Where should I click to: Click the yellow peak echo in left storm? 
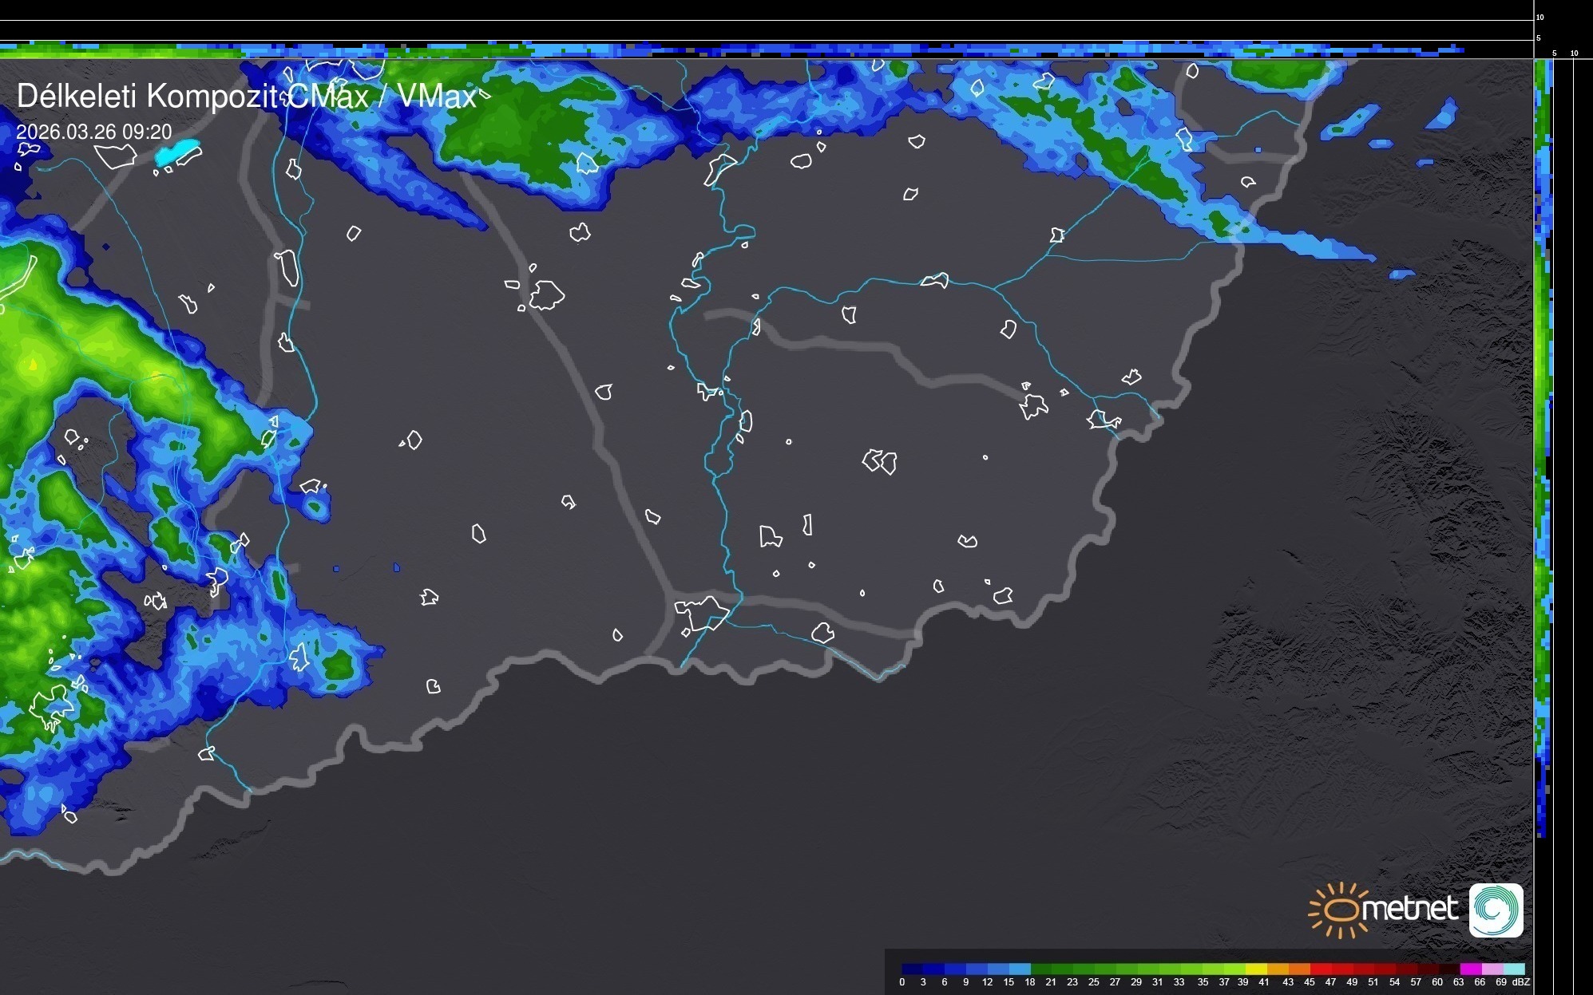(x=33, y=365)
